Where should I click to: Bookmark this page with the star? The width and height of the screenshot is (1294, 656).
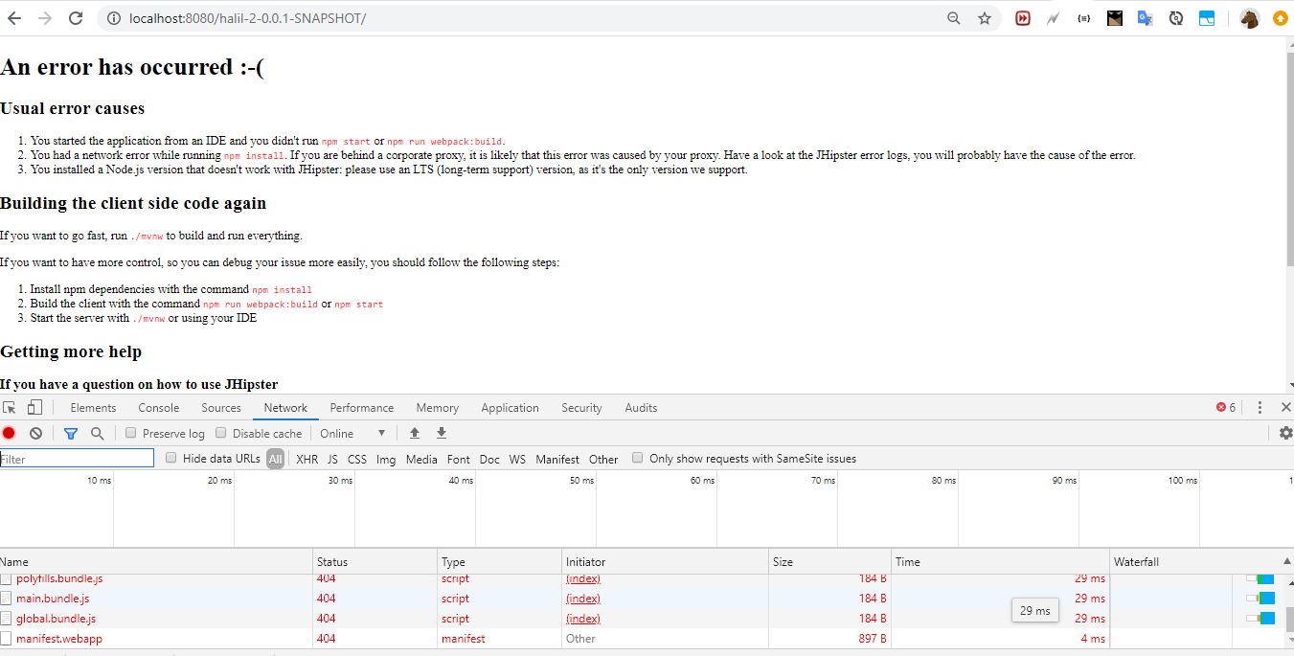(x=984, y=18)
